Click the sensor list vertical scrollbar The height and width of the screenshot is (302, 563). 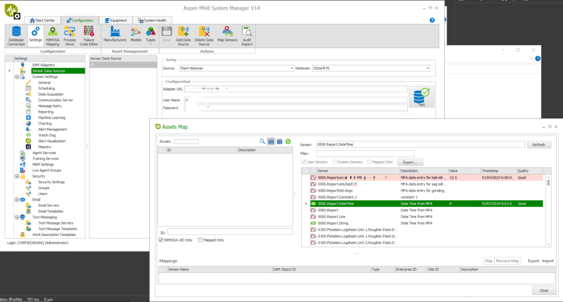(x=548, y=211)
